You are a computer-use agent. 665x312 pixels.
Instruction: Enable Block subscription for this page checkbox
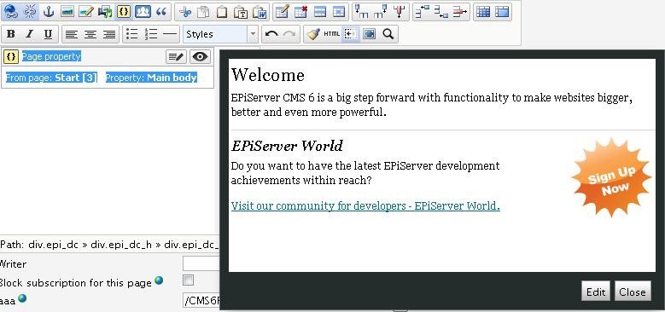coord(188,280)
